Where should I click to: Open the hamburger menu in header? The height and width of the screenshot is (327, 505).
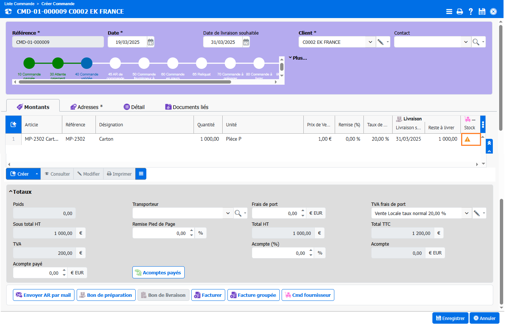coord(449,11)
